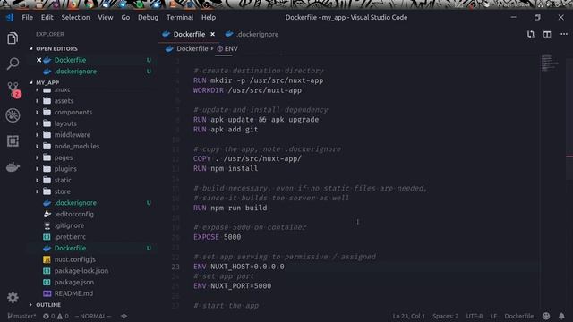Open the .gitignore file

69,225
